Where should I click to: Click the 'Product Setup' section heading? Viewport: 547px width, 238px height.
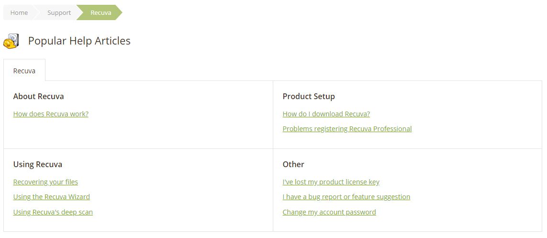tap(309, 96)
